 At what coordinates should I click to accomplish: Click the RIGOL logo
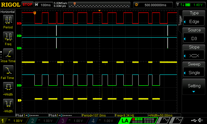tap(11, 5)
